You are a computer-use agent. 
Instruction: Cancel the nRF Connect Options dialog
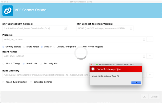tap(154, 97)
